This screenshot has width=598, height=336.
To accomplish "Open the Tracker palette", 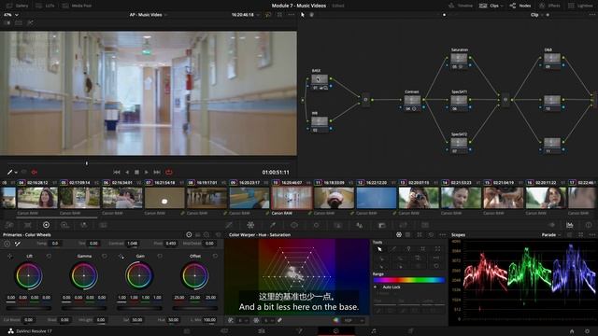I will pyautogui.click(x=316, y=225).
